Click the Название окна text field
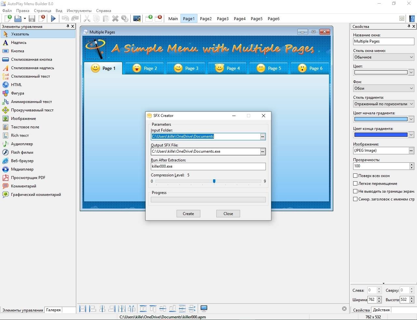This screenshot has height=320, width=417. click(384, 41)
